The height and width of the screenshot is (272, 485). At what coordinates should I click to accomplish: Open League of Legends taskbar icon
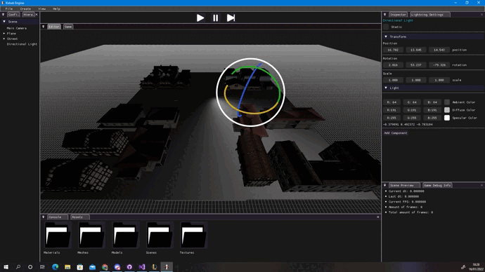click(x=154, y=267)
